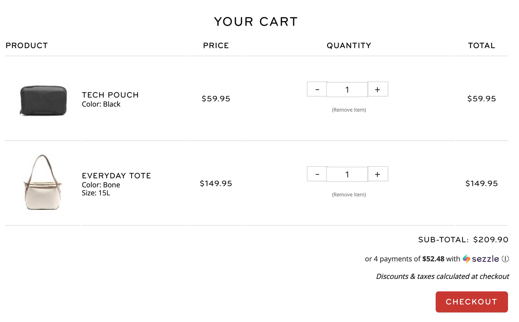Decrease Everyday Tote quantity with minus button
Screen dimensions: 519x322
tap(317, 174)
